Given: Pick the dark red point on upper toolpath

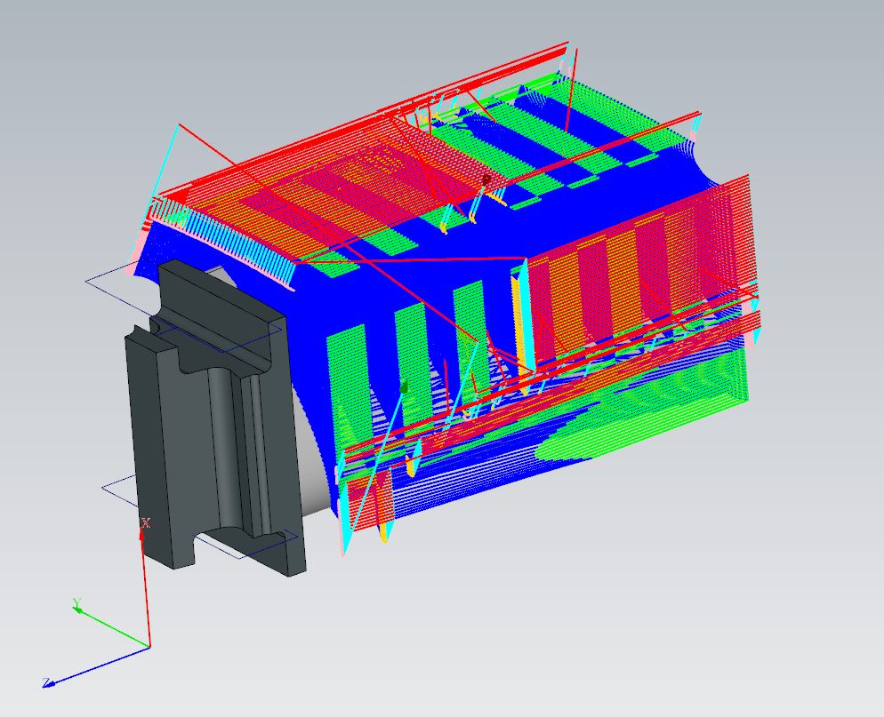Looking at the screenshot, I should (x=486, y=179).
